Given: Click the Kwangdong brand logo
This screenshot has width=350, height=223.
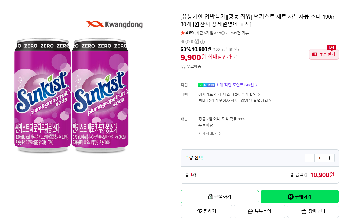Looking at the screenshot, I should pos(114,24).
